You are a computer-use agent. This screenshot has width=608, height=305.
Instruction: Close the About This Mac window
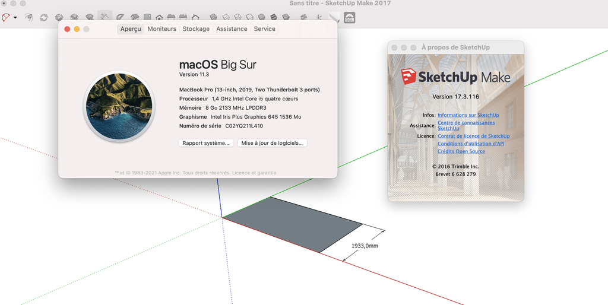[x=67, y=29]
